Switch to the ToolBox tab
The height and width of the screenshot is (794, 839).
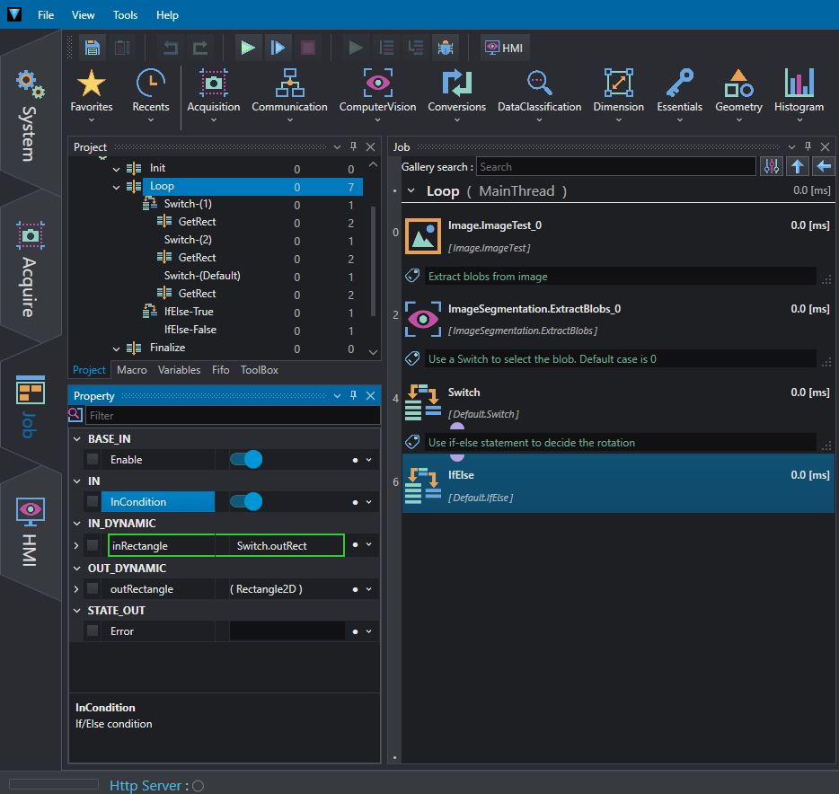[x=260, y=370]
